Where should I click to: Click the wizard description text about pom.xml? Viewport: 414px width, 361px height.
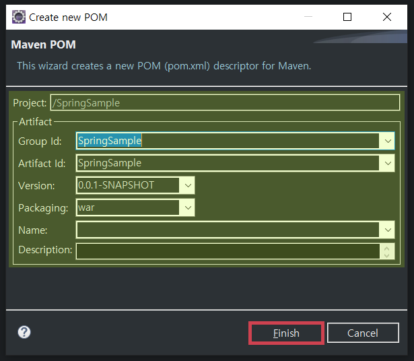pyautogui.click(x=164, y=66)
